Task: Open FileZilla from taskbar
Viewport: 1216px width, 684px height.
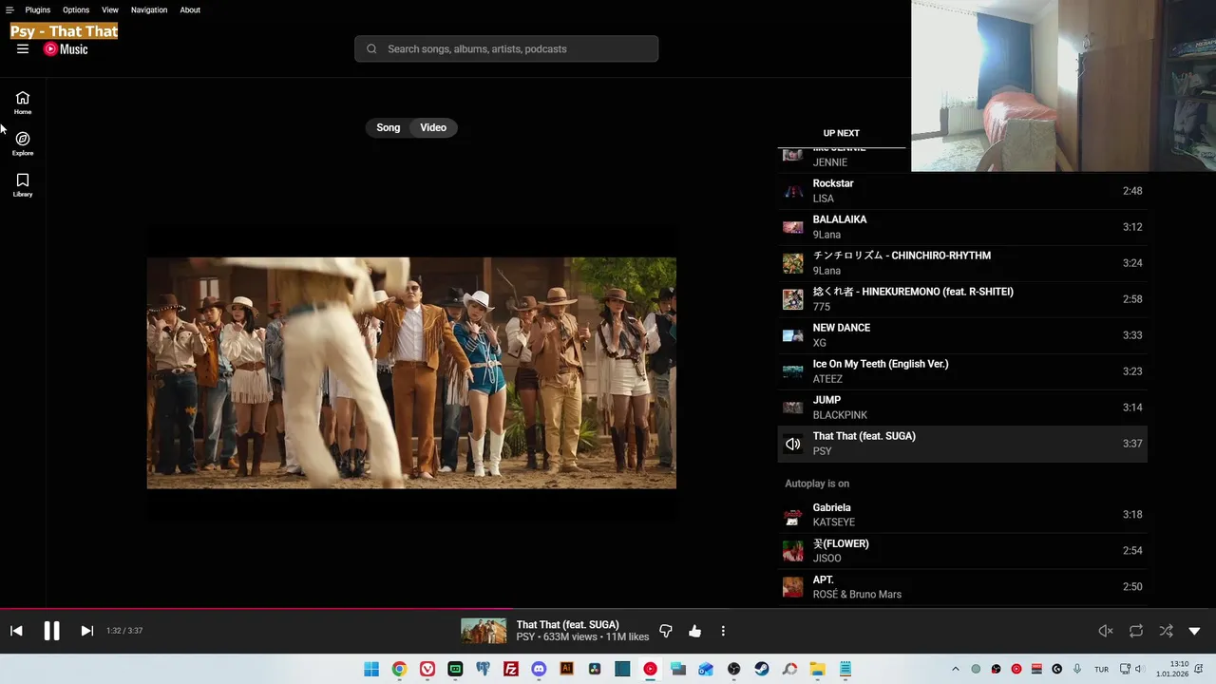Action: (x=511, y=669)
